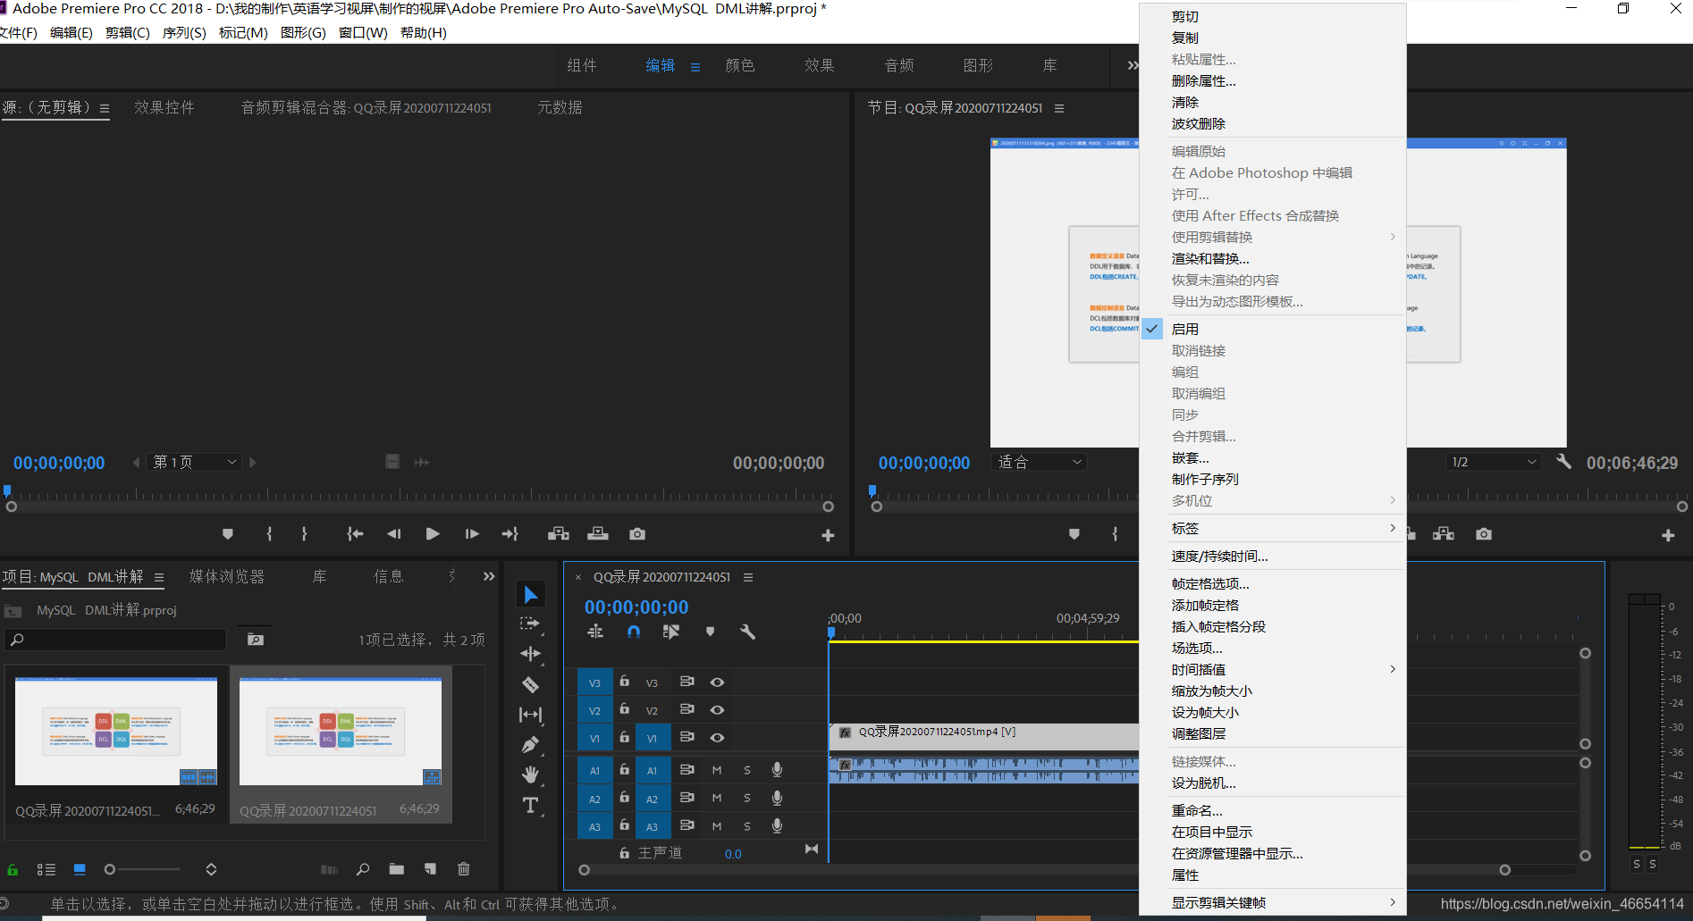The width and height of the screenshot is (1693, 921).
Task: Open 媒体浏览器 tab
Action: [227, 576]
